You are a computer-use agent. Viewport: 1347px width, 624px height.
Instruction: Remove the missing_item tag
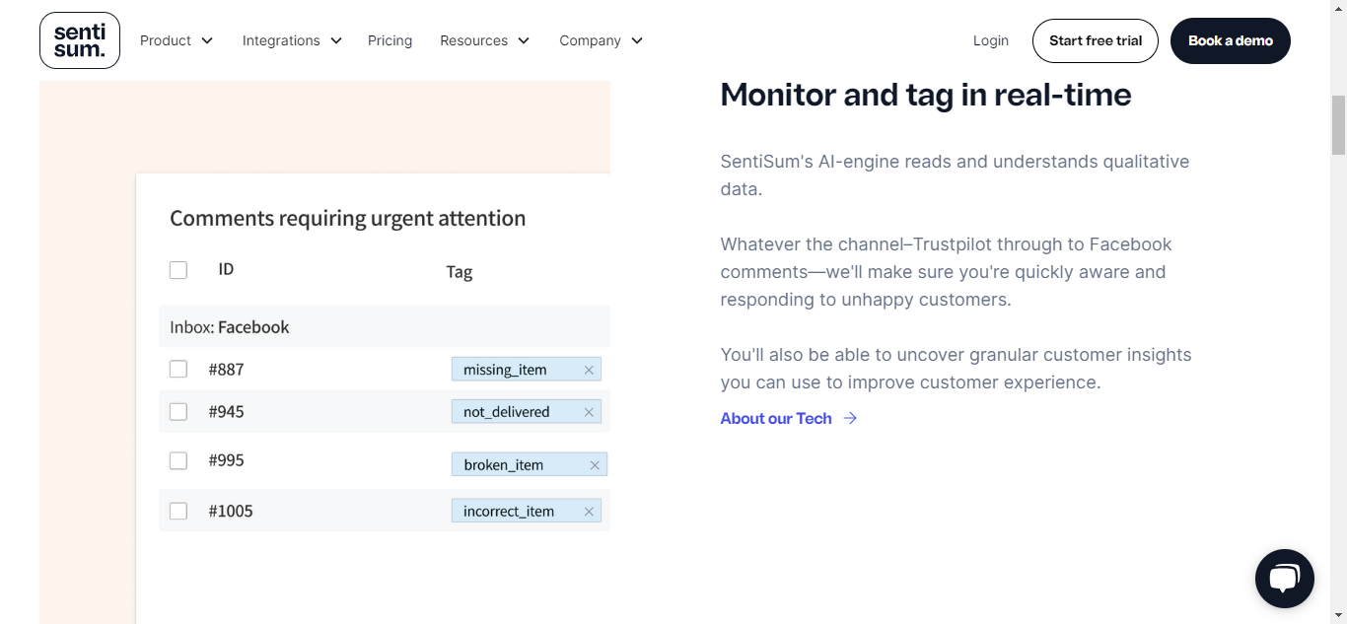click(589, 369)
